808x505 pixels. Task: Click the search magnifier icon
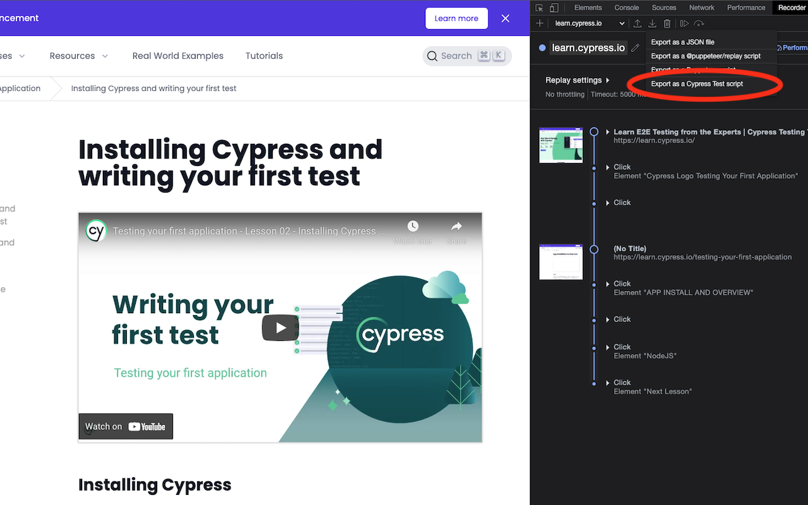tap(432, 56)
